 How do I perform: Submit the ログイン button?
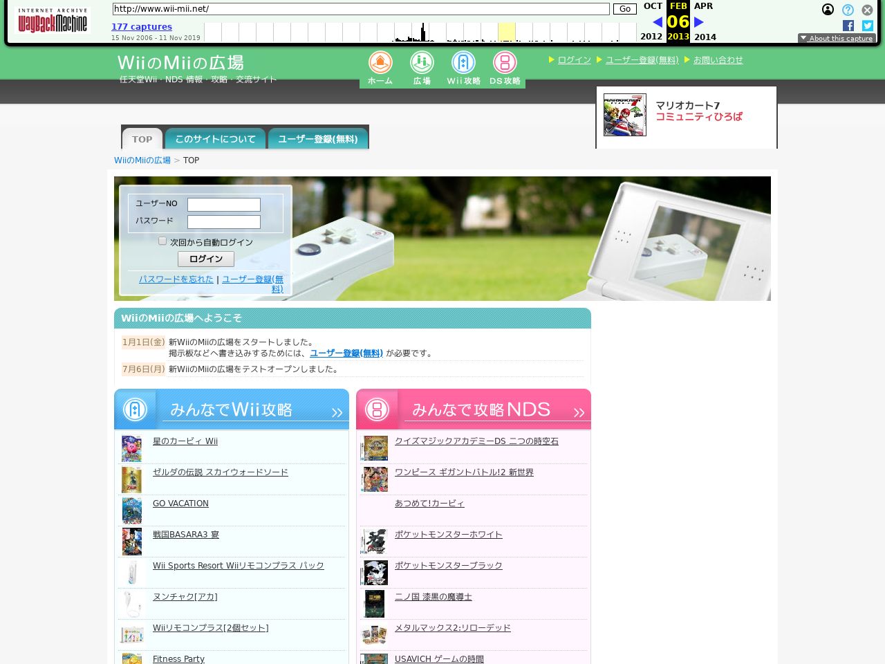point(206,259)
